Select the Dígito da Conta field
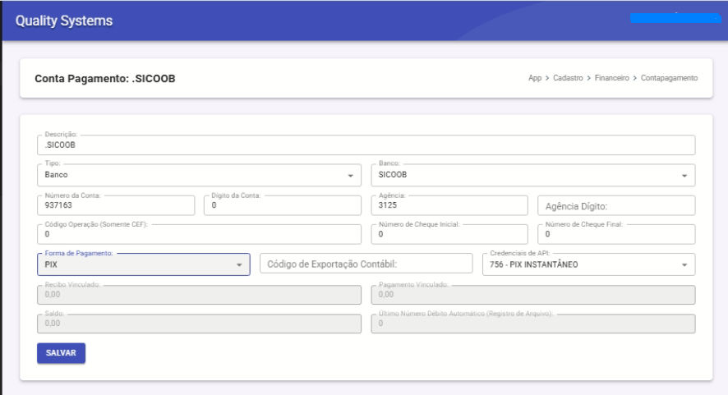This screenshot has width=728, height=395. tap(282, 205)
